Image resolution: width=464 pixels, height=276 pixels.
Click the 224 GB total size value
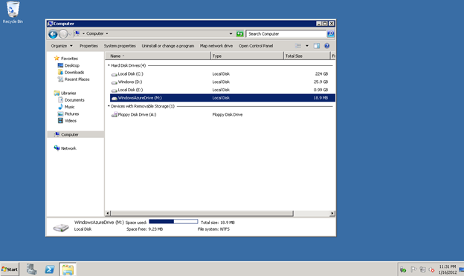tap(321, 73)
